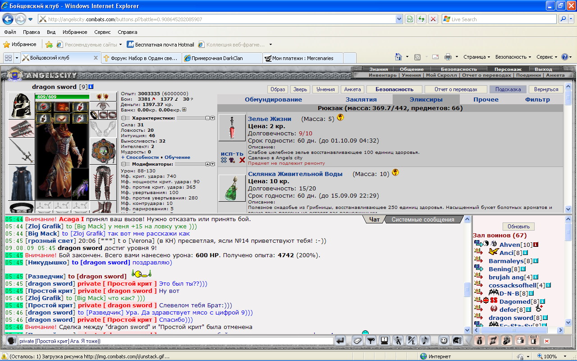The width and height of the screenshot is (577, 361).
Task: Open the Избранное menu
Action: coord(75,32)
